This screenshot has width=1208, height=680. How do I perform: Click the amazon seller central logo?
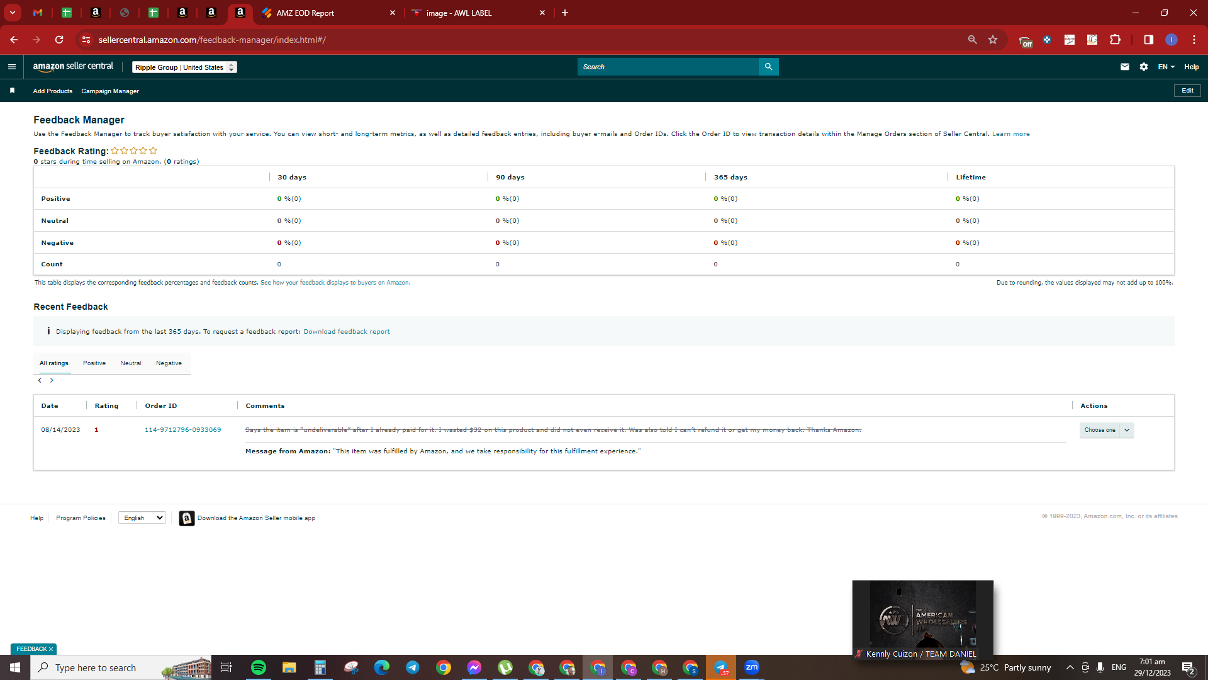click(73, 67)
